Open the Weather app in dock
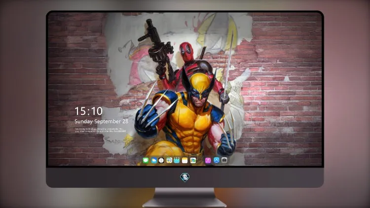 tap(154, 161)
